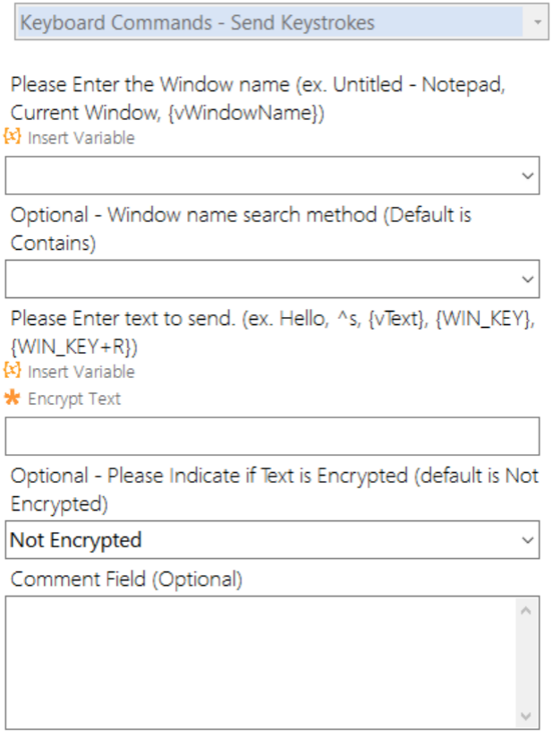The height and width of the screenshot is (738, 553).
Task: Open the Keyboard Commands - Send Keystrokes command selector
Action: pyautogui.click(x=268, y=22)
